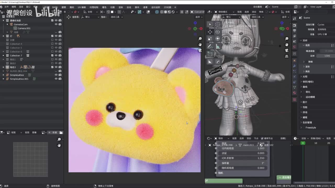Click the Cancel render button
This screenshot has width=335, height=188.
pyautogui.click(x=197, y=12)
